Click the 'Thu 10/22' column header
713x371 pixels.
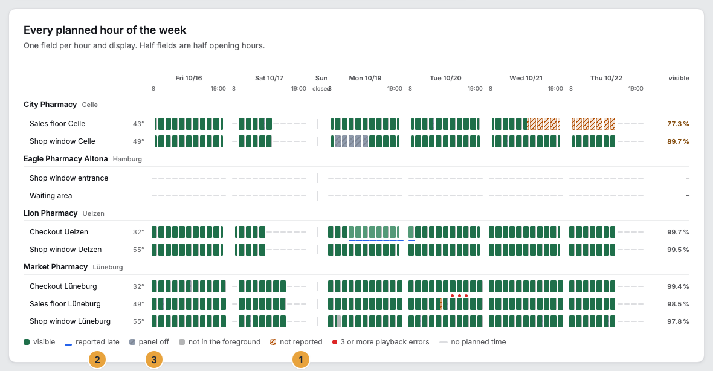[x=606, y=78]
